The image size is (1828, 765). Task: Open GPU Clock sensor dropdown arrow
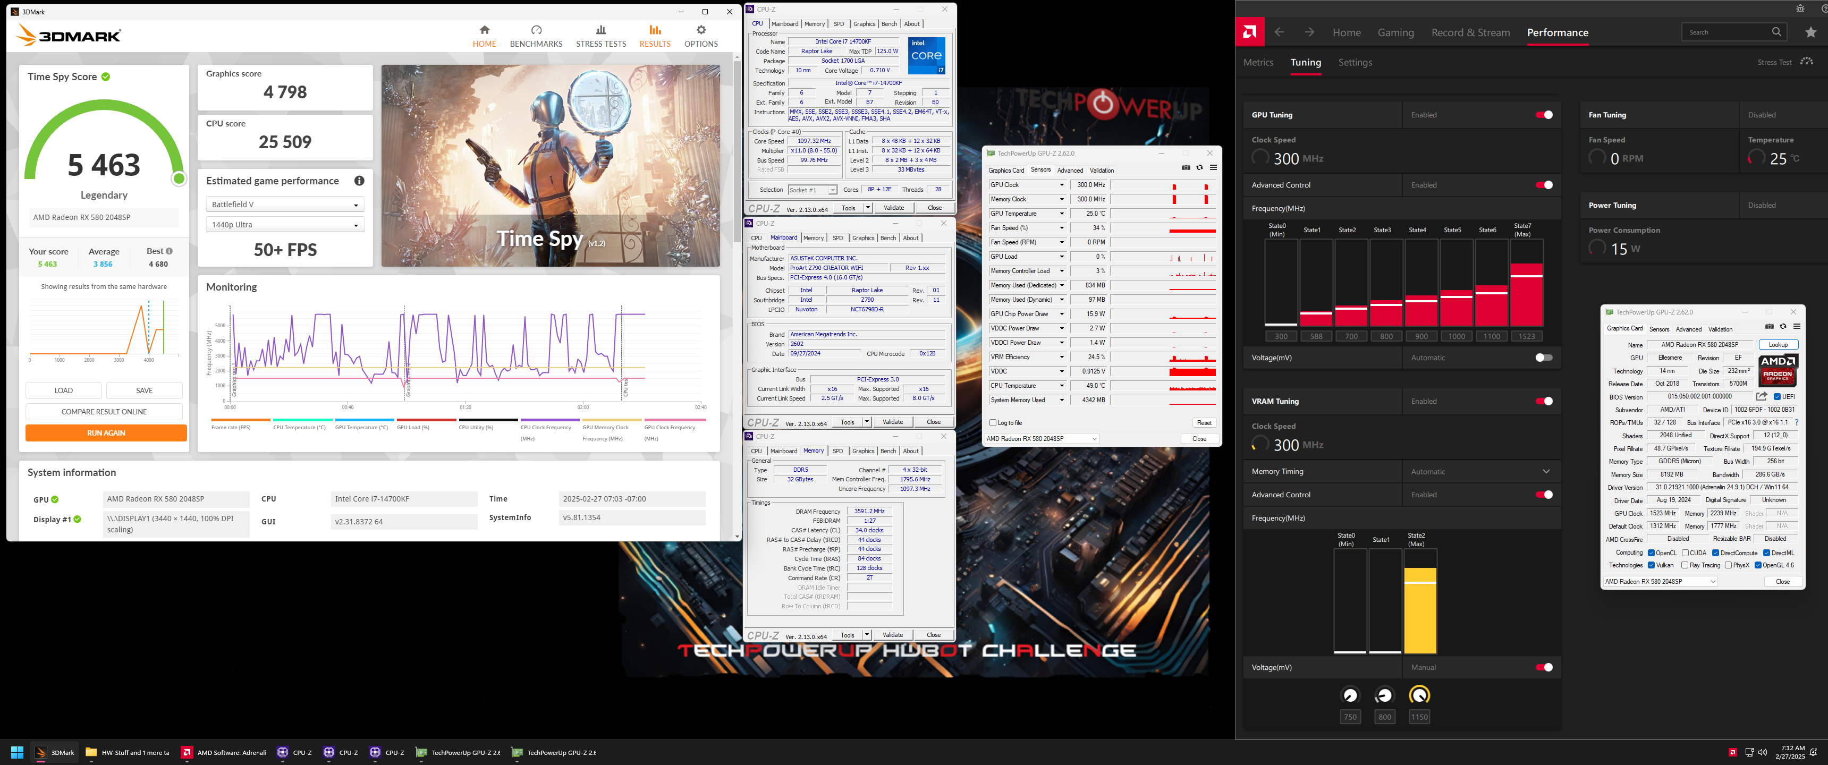click(x=1062, y=185)
